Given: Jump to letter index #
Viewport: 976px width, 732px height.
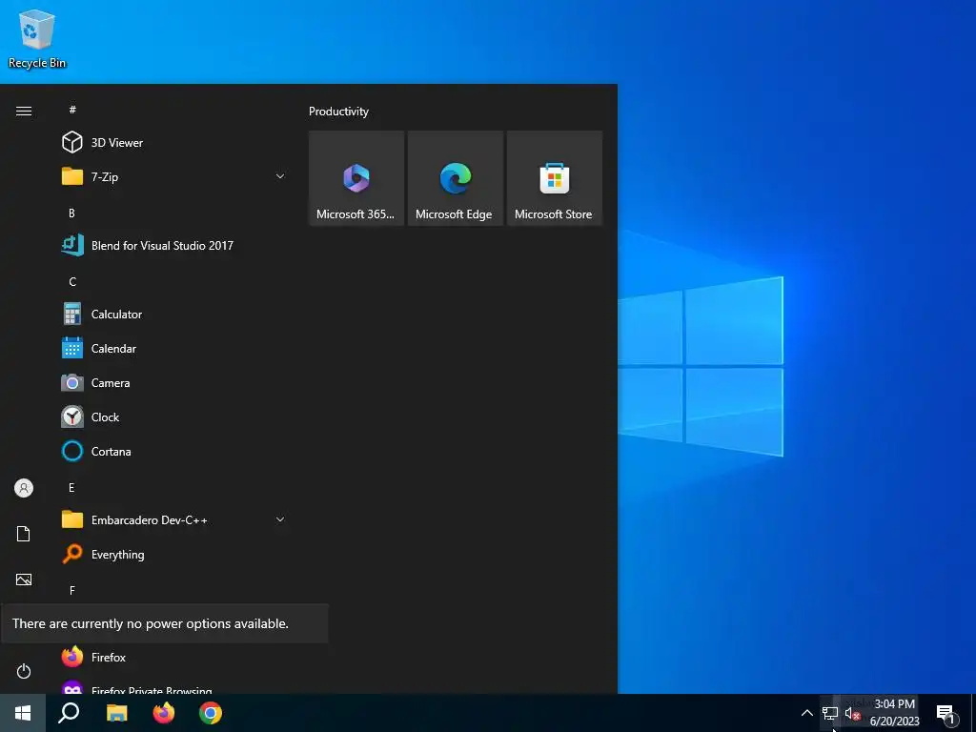Looking at the screenshot, I should 72,110.
